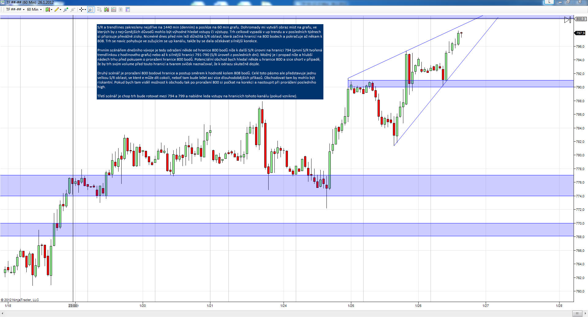Click the scroll-to-latest-bar arrow icon
588x317 pixels.
coord(567,20)
